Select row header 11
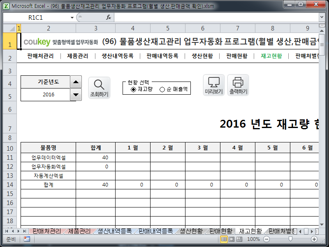Image resolution: width=329 pixels, height=247 pixels. 10,158
